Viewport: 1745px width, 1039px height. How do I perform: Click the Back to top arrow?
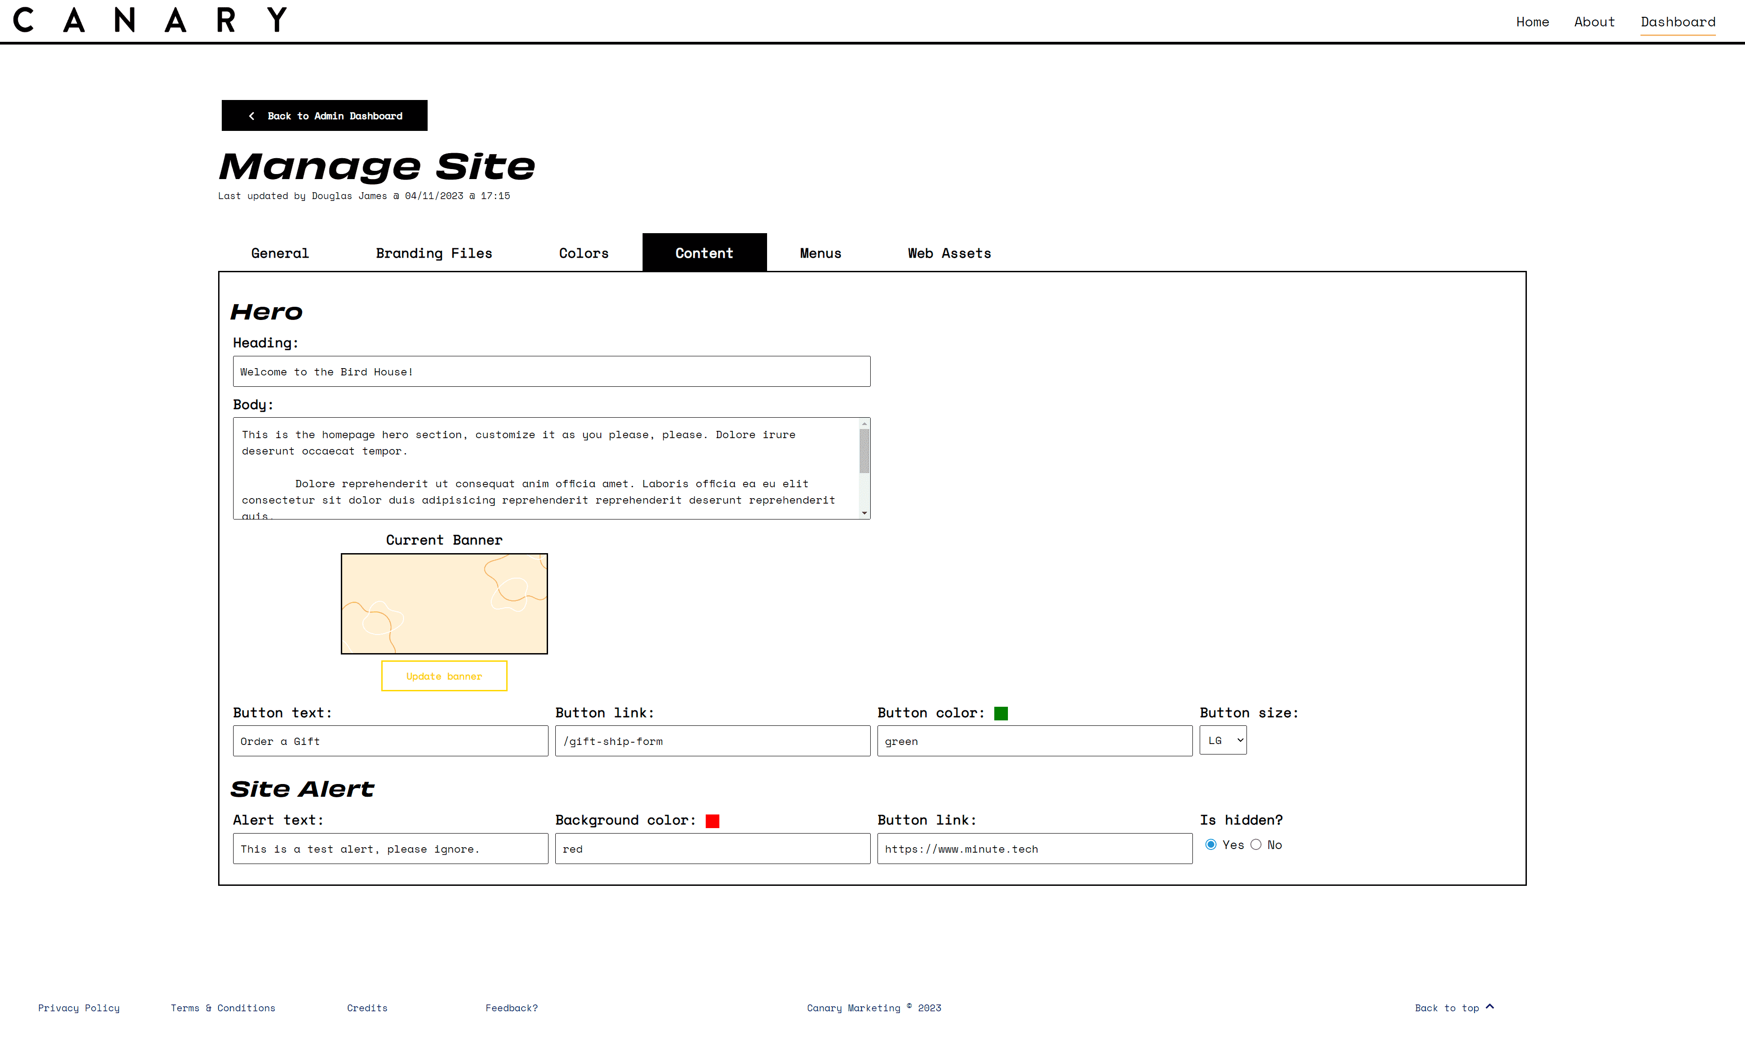pyautogui.click(x=1490, y=1007)
